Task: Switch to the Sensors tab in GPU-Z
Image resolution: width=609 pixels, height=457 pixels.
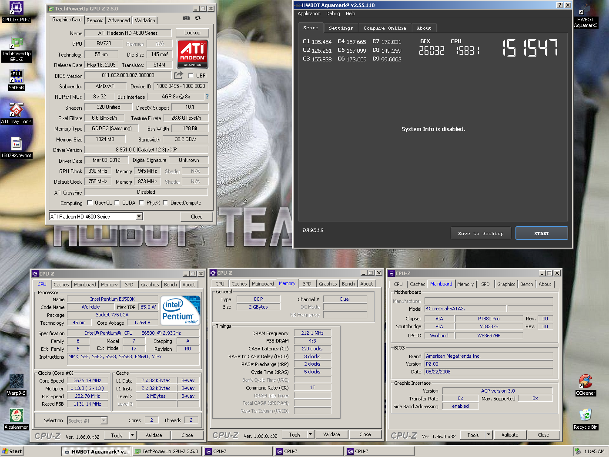Action: tap(95, 20)
